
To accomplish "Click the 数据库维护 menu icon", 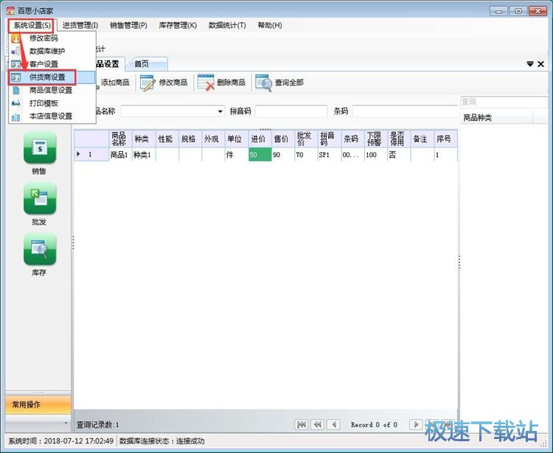I will pos(15,51).
